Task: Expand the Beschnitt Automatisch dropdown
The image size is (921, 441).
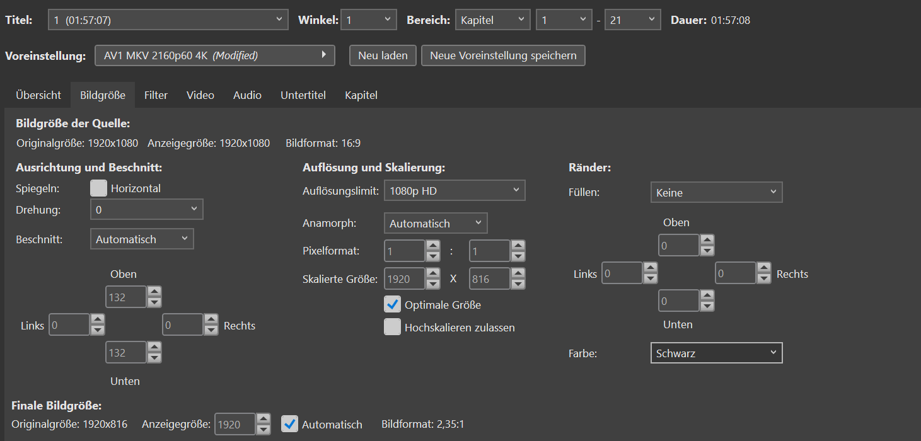Action: tap(142, 239)
